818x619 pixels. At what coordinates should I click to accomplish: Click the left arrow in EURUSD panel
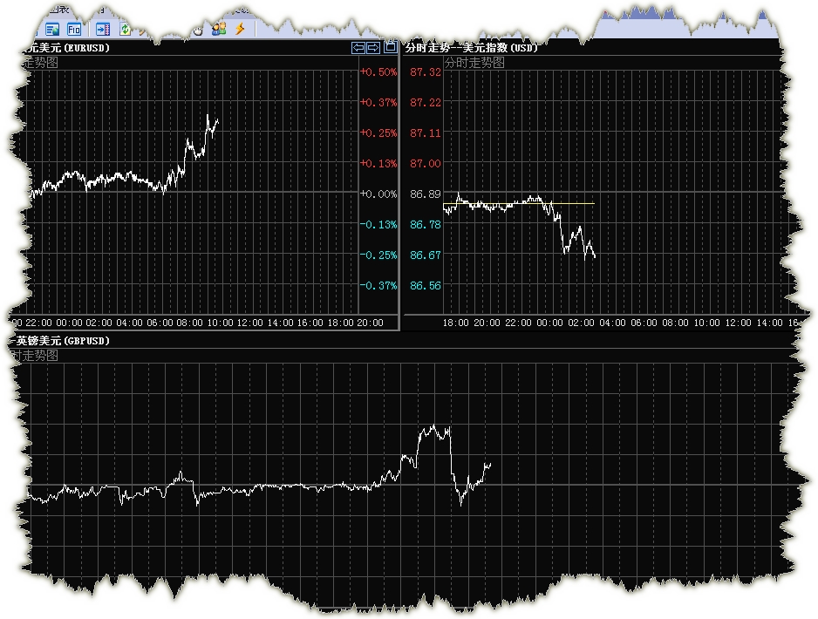tap(358, 48)
